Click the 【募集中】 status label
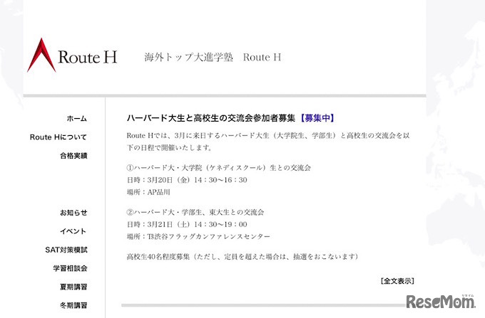 317,118
